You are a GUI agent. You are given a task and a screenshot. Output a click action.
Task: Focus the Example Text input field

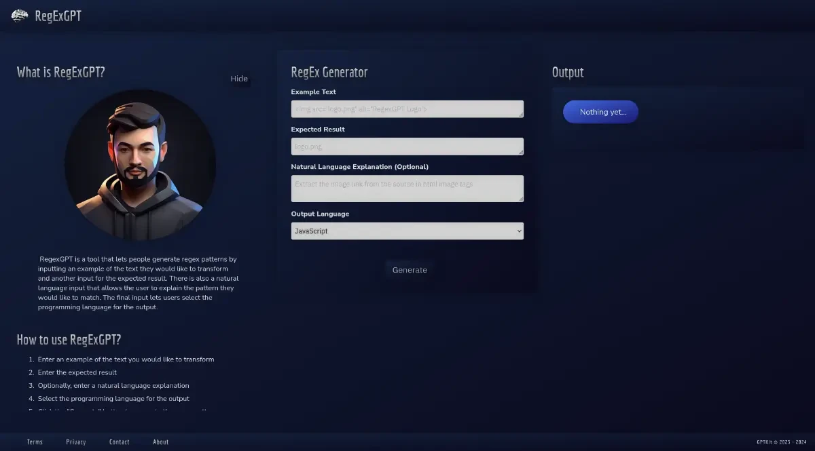click(406, 109)
